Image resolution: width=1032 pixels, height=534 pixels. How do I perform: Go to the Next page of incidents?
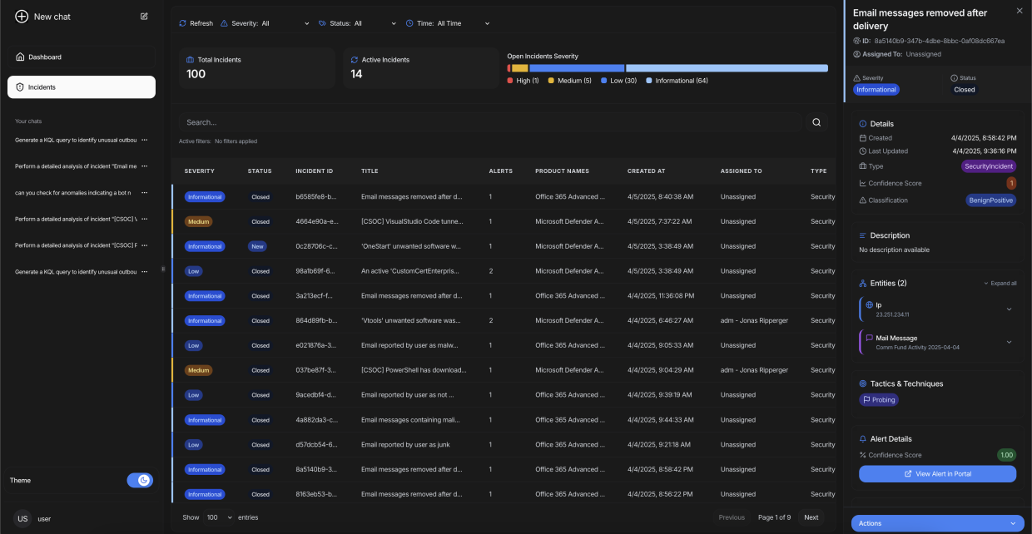[x=811, y=517]
